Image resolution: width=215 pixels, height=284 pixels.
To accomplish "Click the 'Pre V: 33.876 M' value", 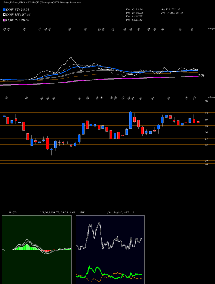I will point(172,13).
